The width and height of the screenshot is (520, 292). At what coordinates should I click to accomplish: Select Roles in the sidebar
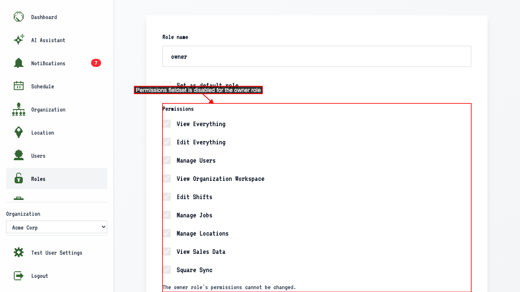tap(56, 179)
